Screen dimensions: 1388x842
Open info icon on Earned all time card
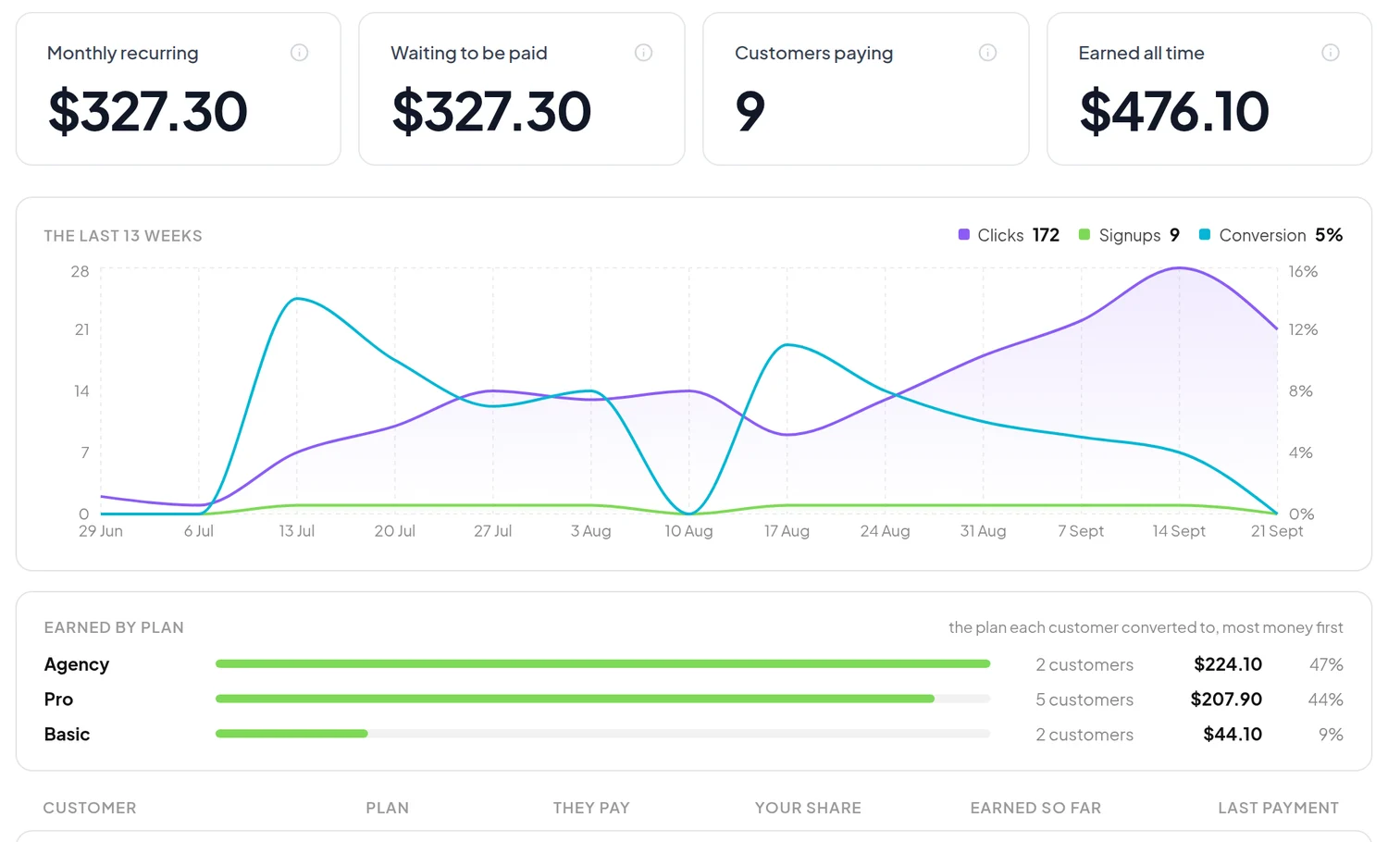pos(1331,53)
